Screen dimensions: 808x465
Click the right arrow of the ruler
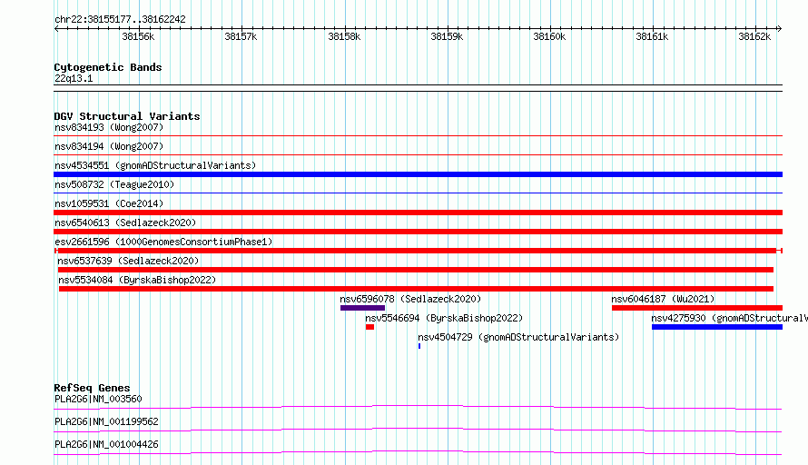(x=779, y=28)
